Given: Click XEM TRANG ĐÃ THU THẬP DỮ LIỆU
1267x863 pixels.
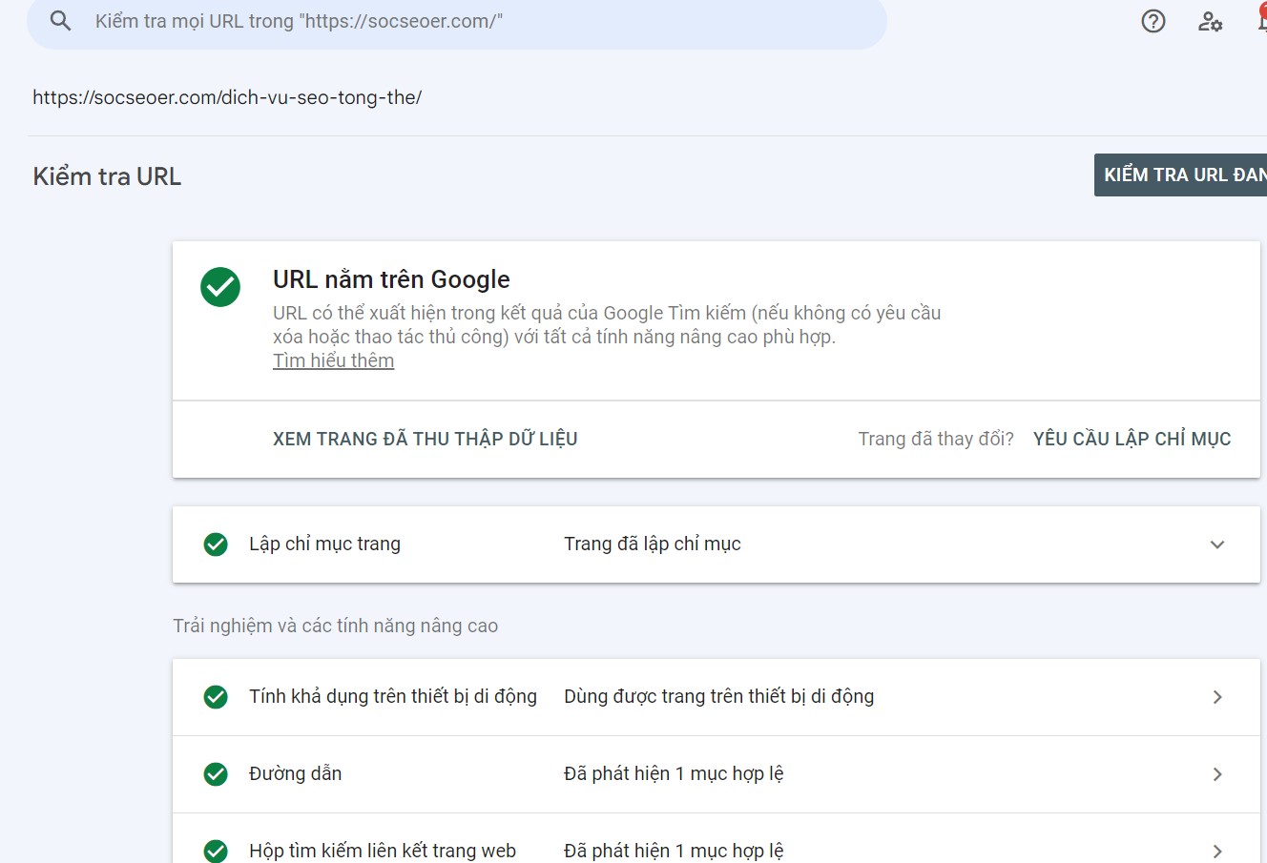Looking at the screenshot, I should [426, 439].
